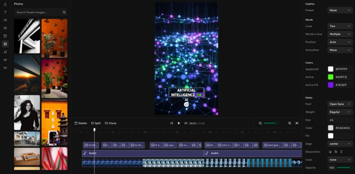
Task: Select the red striped abstract photo
Action: point(54,159)
